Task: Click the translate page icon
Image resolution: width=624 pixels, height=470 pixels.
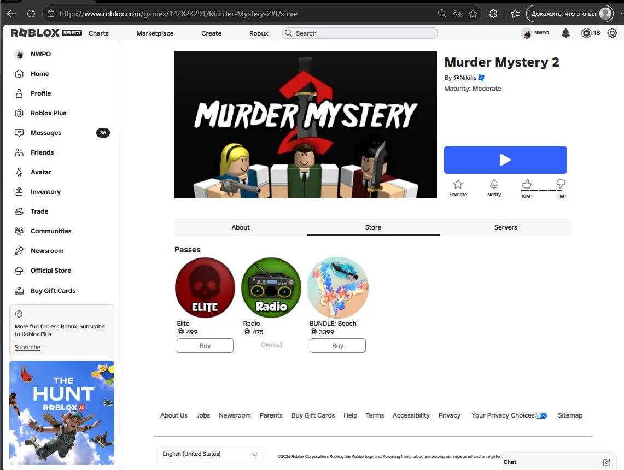Action: coord(458,14)
